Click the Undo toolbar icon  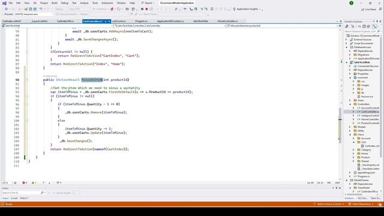click(41, 9)
